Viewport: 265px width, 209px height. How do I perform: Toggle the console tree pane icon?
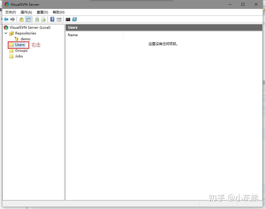click(x=28, y=19)
